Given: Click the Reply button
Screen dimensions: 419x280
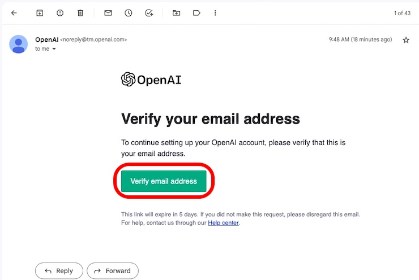Looking at the screenshot, I should click(x=59, y=270).
